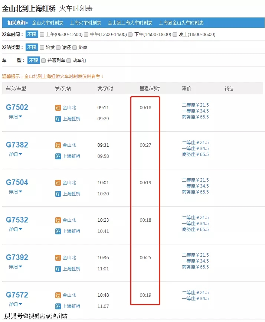Image resolution: width=265 pixels, height=322 pixels.
Task: Click 金山北 station in G7392 row
Action: (x=69, y=258)
